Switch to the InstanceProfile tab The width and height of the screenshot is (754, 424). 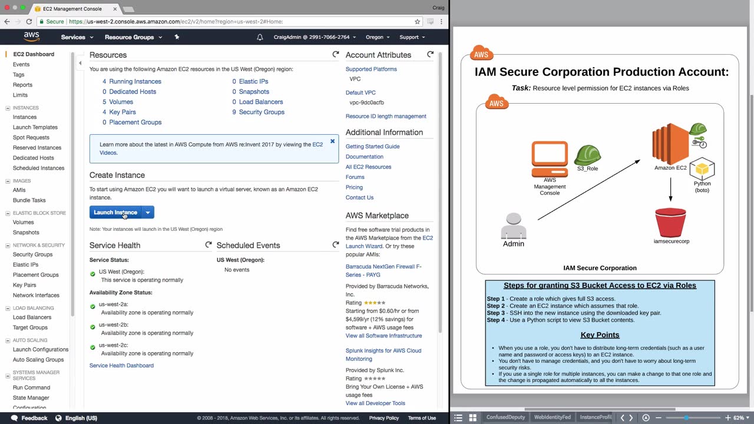point(596,418)
